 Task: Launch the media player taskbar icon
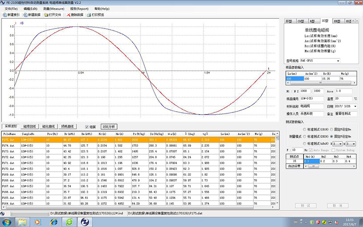point(37,222)
